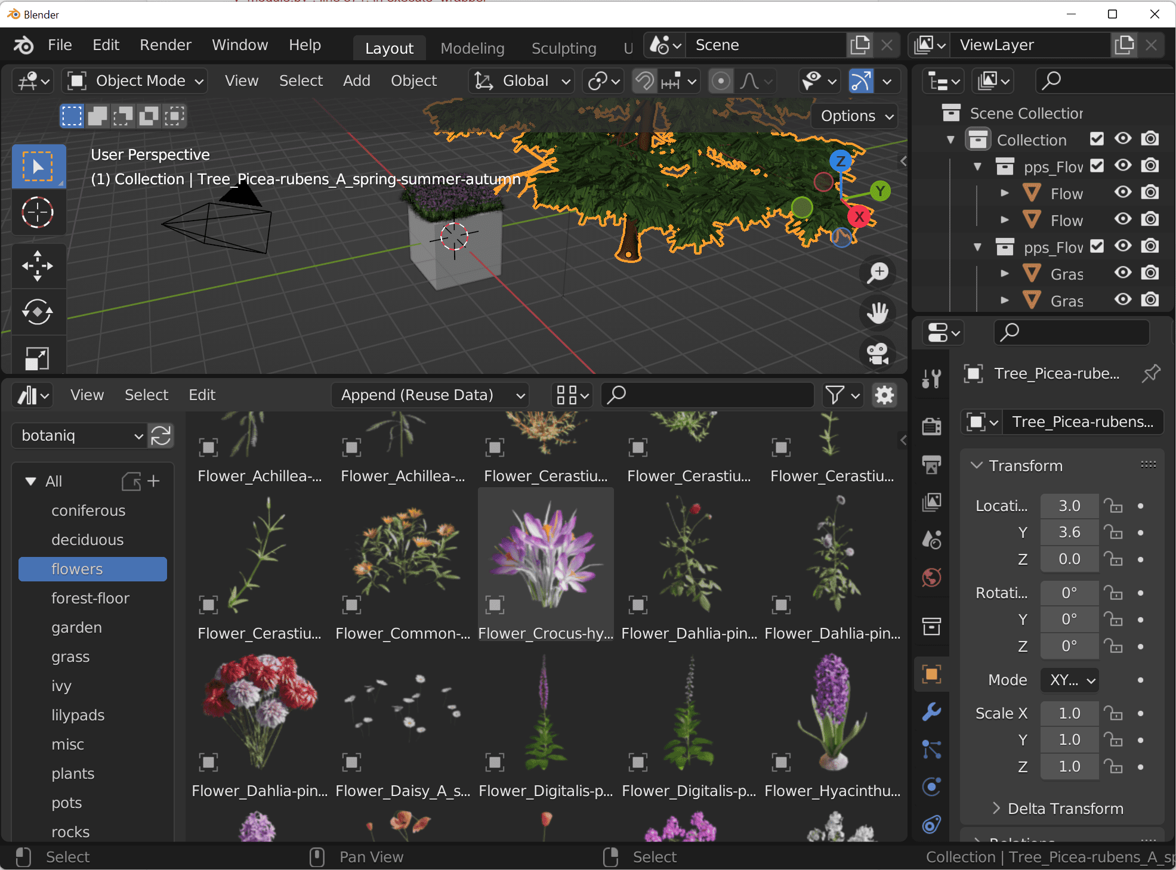
Task: Click the Scene name field
Action: pos(766,45)
